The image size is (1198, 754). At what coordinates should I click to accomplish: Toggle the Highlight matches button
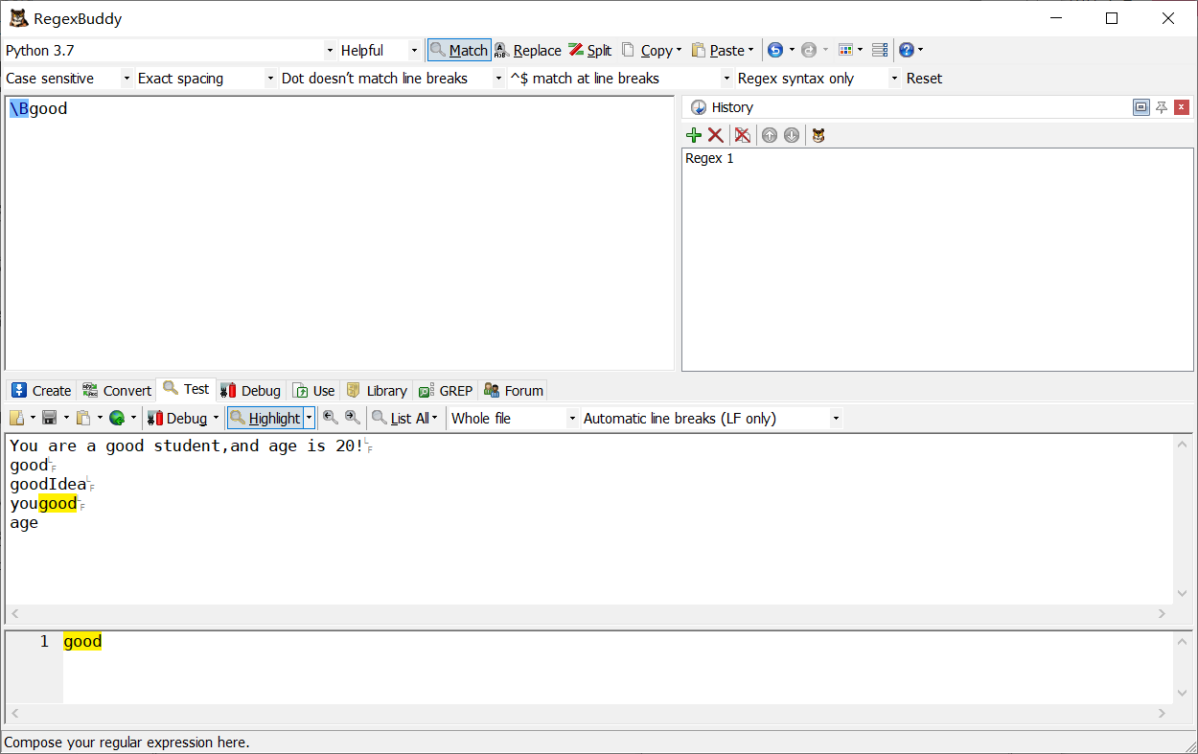pyautogui.click(x=265, y=418)
